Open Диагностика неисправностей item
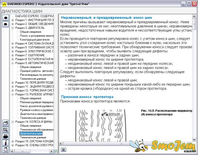This screenshot has height=155, width=198. click(x=37, y=114)
